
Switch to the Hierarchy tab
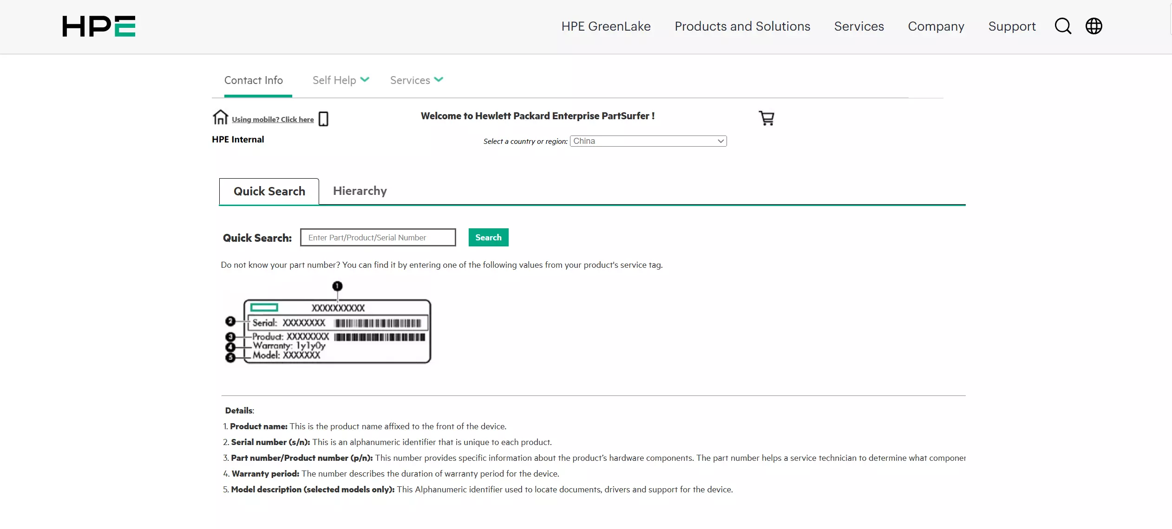coord(360,191)
